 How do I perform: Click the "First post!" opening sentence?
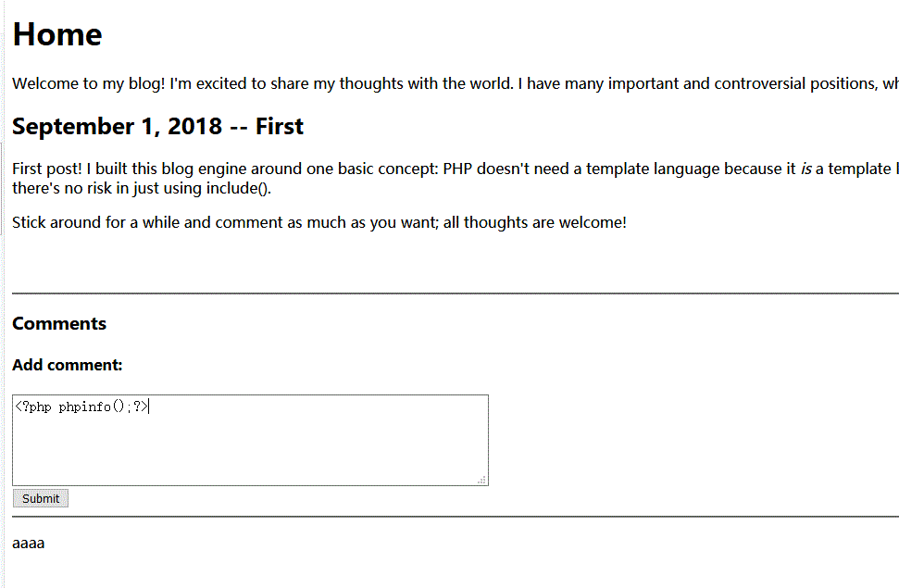click(x=47, y=169)
